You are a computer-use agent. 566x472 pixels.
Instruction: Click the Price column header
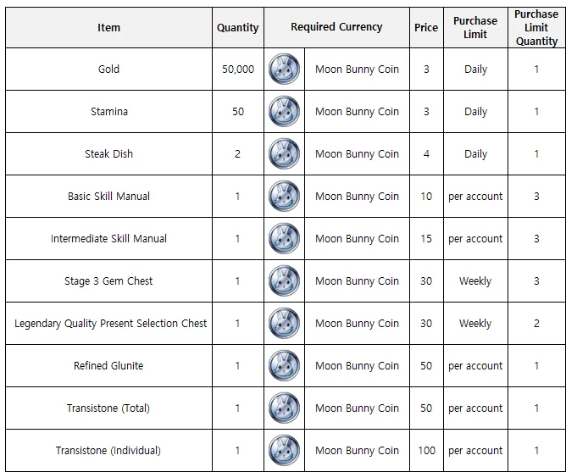[x=426, y=28]
